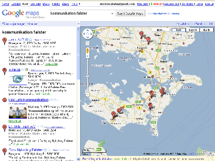Zoom out with the minus button

pyautogui.click(x=88, y=94)
